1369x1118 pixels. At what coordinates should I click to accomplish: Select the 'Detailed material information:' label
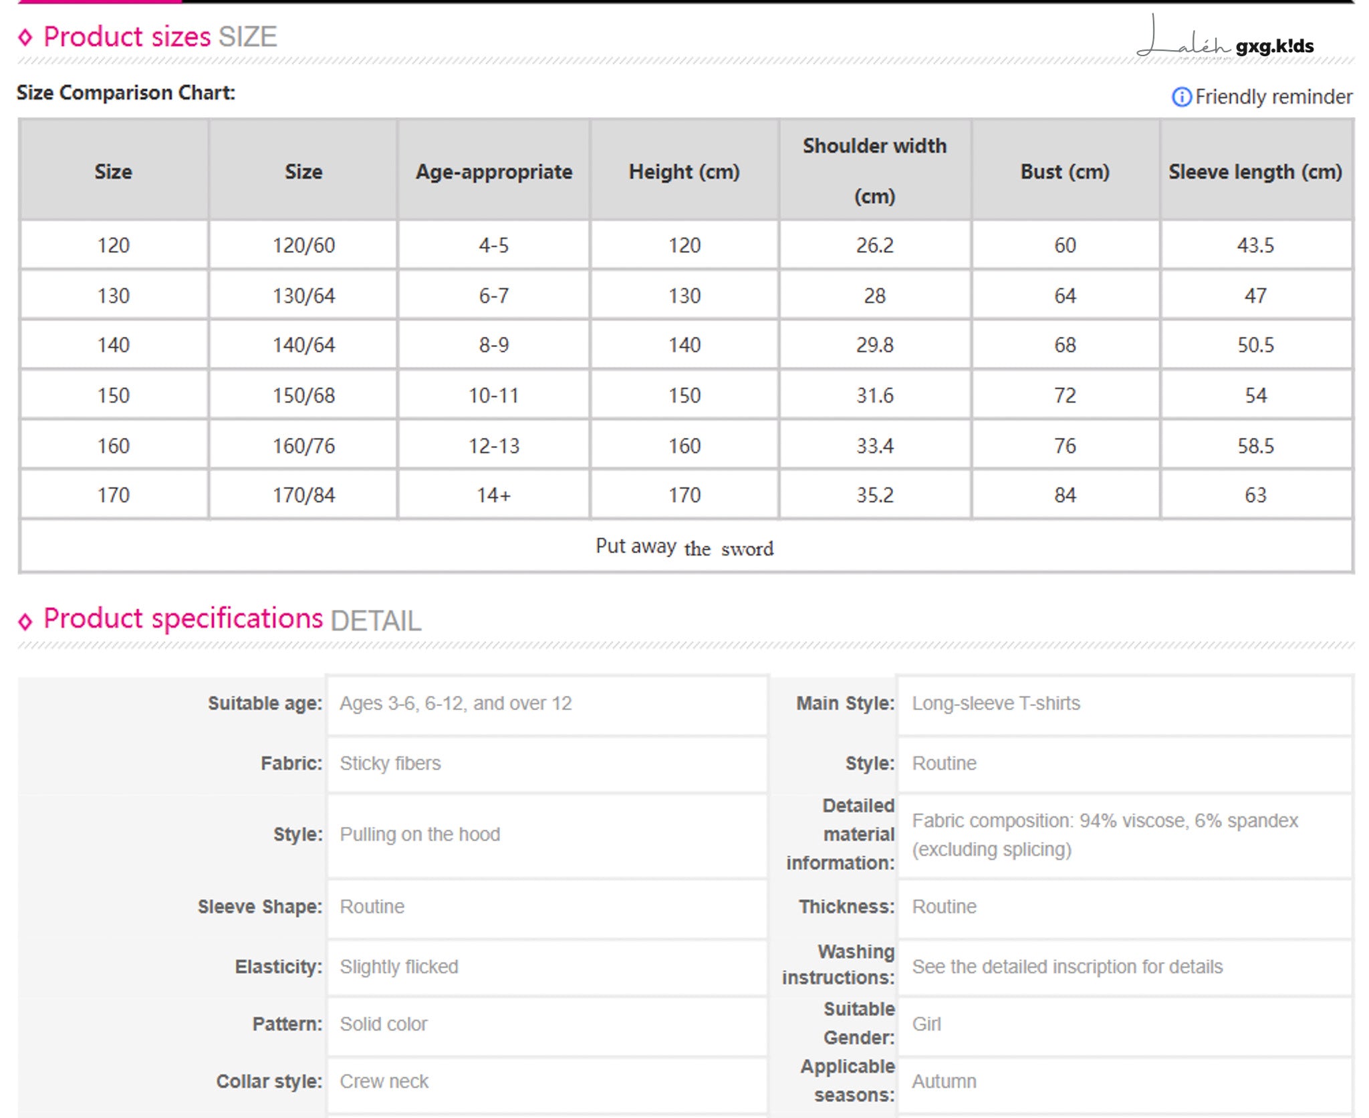[840, 834]
